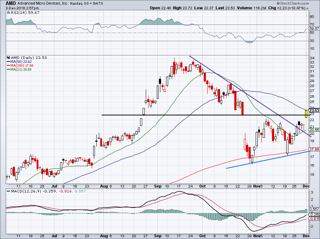The height and width of the screenshot is (239, 320).
Task: Select the High 23.72 value
Action: point(182,8)
